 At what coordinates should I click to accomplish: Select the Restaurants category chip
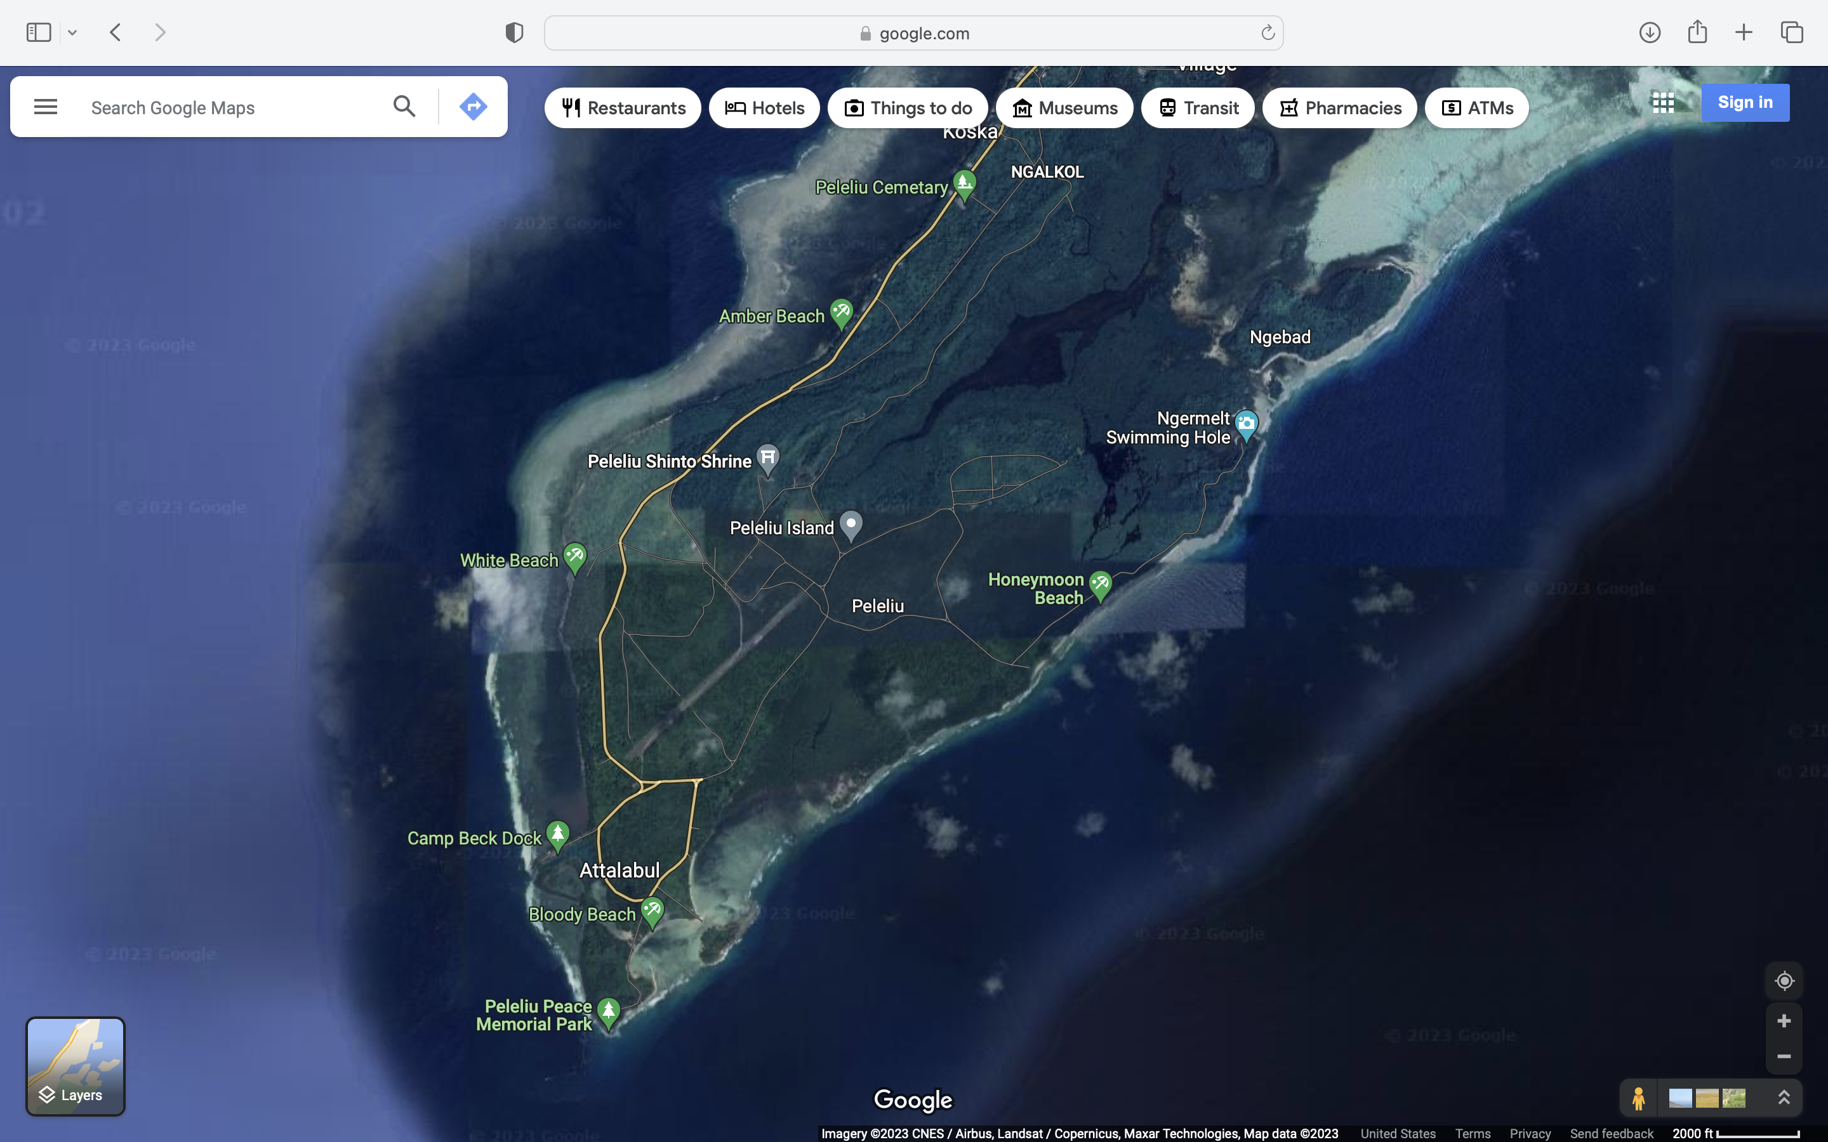click(x=623, y=108)
